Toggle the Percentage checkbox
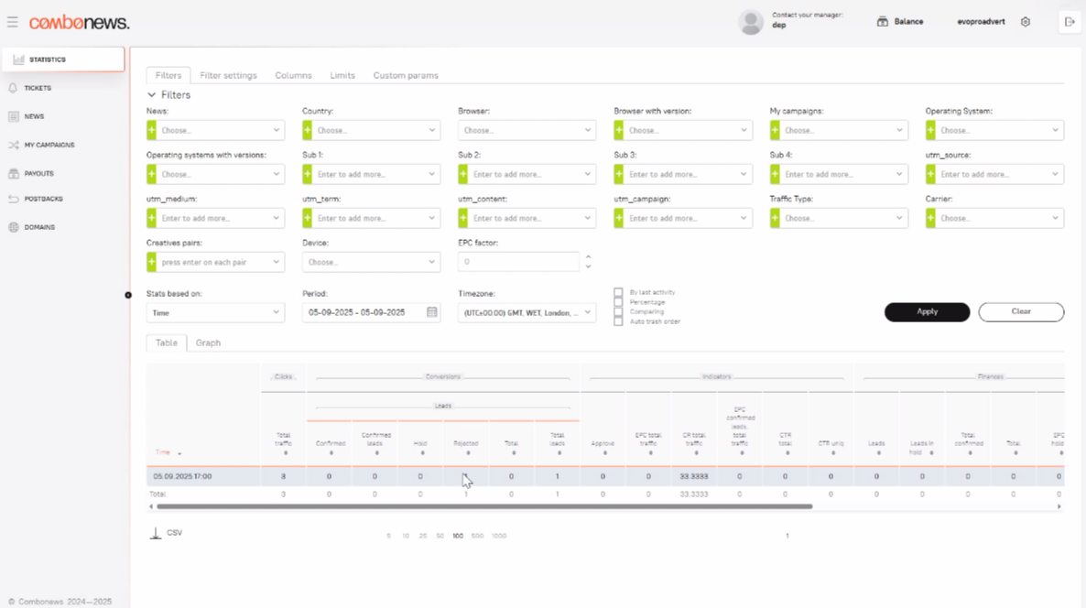This screenshot has width=1086, height=608. (619, 302)
